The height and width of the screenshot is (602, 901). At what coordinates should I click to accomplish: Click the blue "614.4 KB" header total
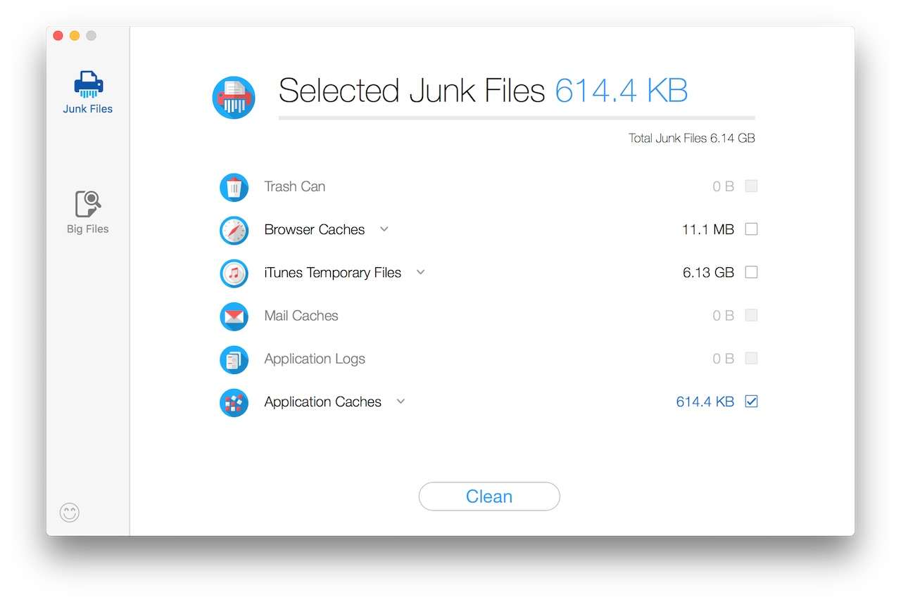[x=622, y=91]
